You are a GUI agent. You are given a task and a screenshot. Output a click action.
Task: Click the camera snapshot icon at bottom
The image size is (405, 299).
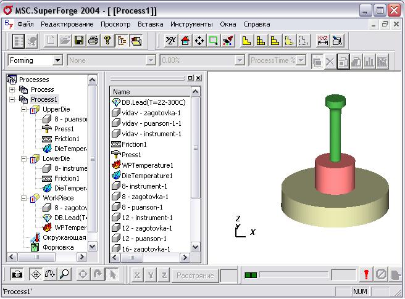(x=17, y=274)
